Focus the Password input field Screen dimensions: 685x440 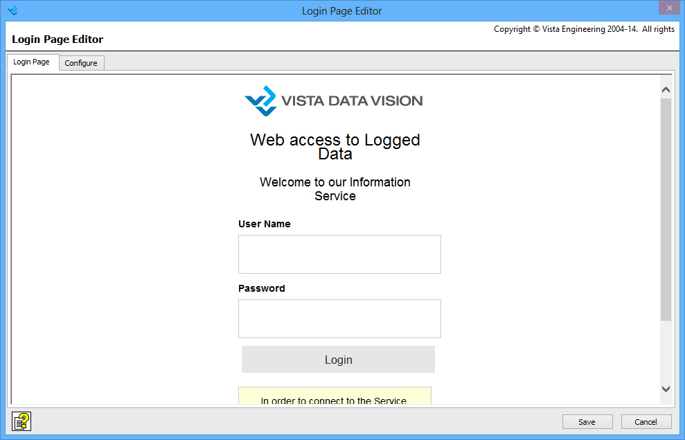click(339, 319)
